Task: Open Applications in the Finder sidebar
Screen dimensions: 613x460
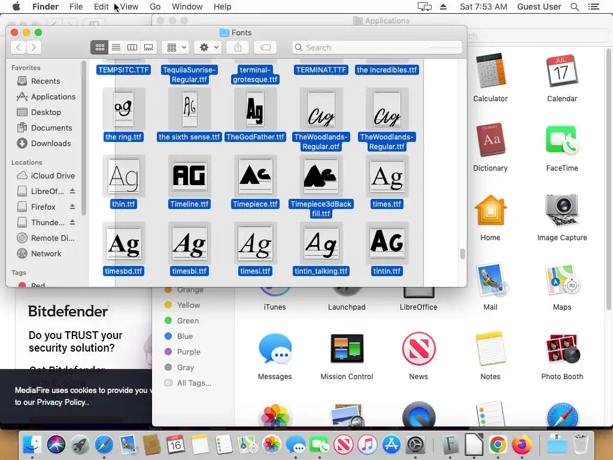Action: [46, 96]
